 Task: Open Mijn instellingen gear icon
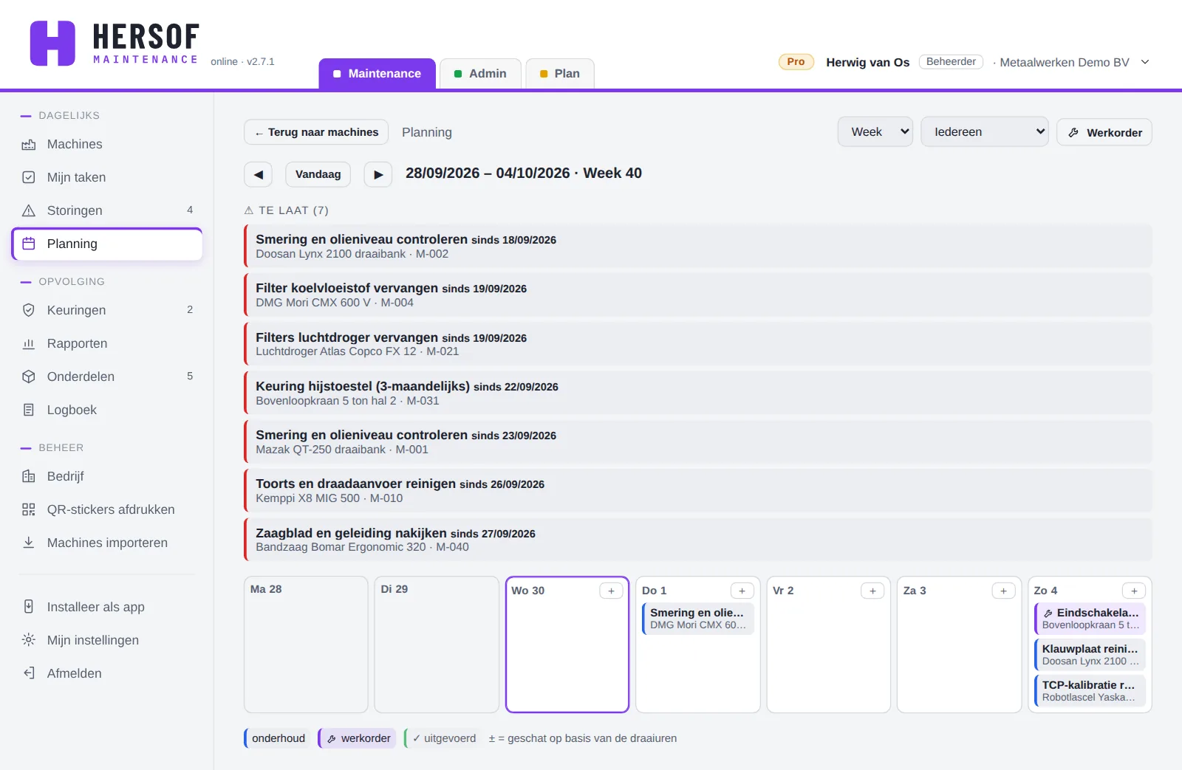pyautogui.click(x=29, y=640)
